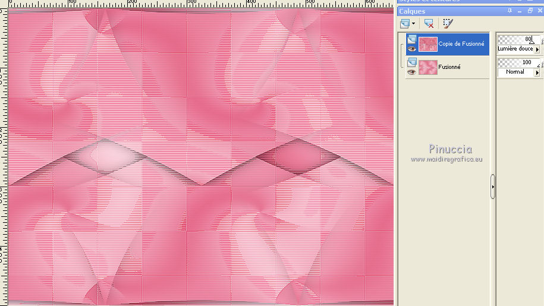Open the Normal blend mode dropdown
Screen dimensions: 544x306
pos(537,72)
